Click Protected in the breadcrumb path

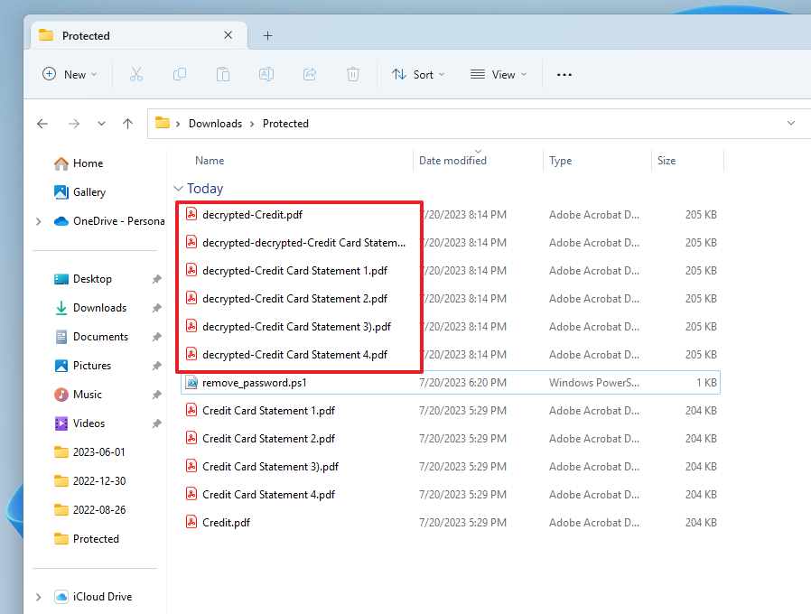(x=285, y=124)
